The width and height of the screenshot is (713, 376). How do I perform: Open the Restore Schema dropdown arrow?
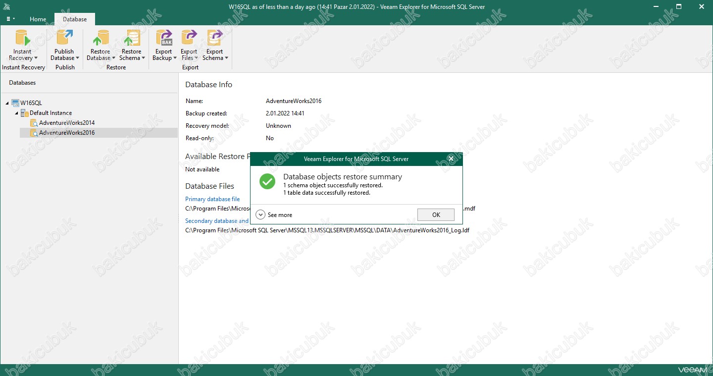point(143,58)
